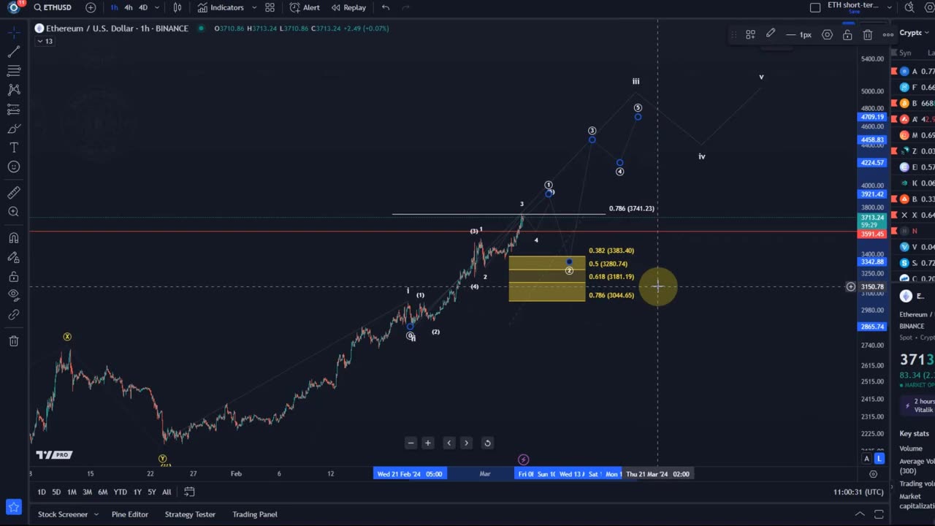Delete the selected drawing via floating trash icon

click(x=868, y=34)
